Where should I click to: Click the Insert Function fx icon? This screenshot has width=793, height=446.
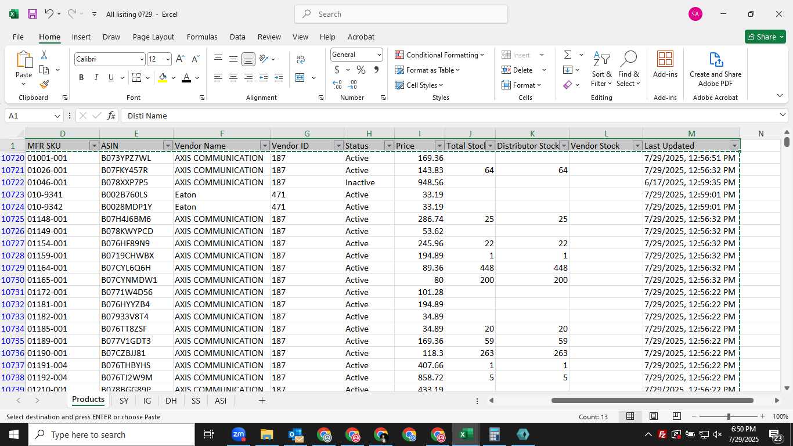(111, 116)
